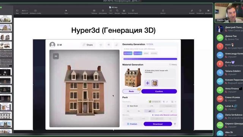The width and height of the screenshot is (243, 137).
Task: Open the Формат format inspector
Action: pyautogui.click(x=192, y=11)
